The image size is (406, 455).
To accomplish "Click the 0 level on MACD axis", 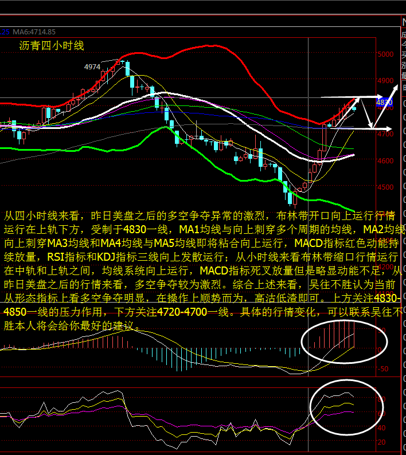I will 380,349.
